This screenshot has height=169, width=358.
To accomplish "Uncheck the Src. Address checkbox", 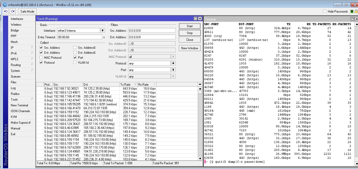I will point(41,48).
